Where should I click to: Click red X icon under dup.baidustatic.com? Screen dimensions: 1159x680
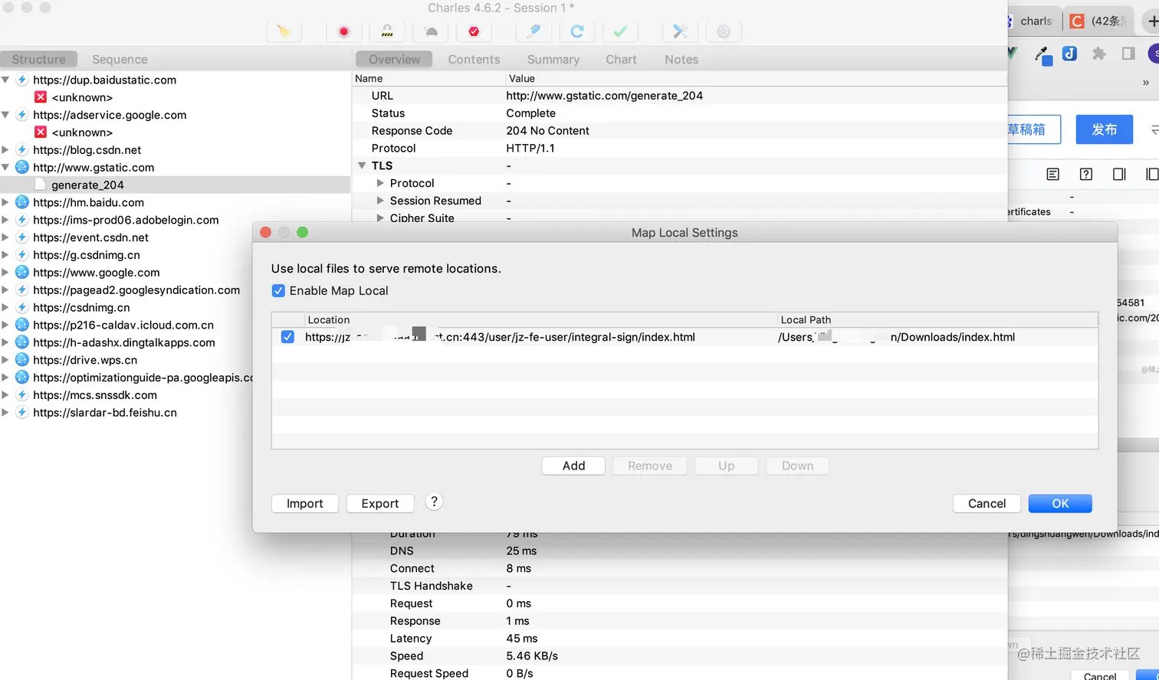[41, 97]
